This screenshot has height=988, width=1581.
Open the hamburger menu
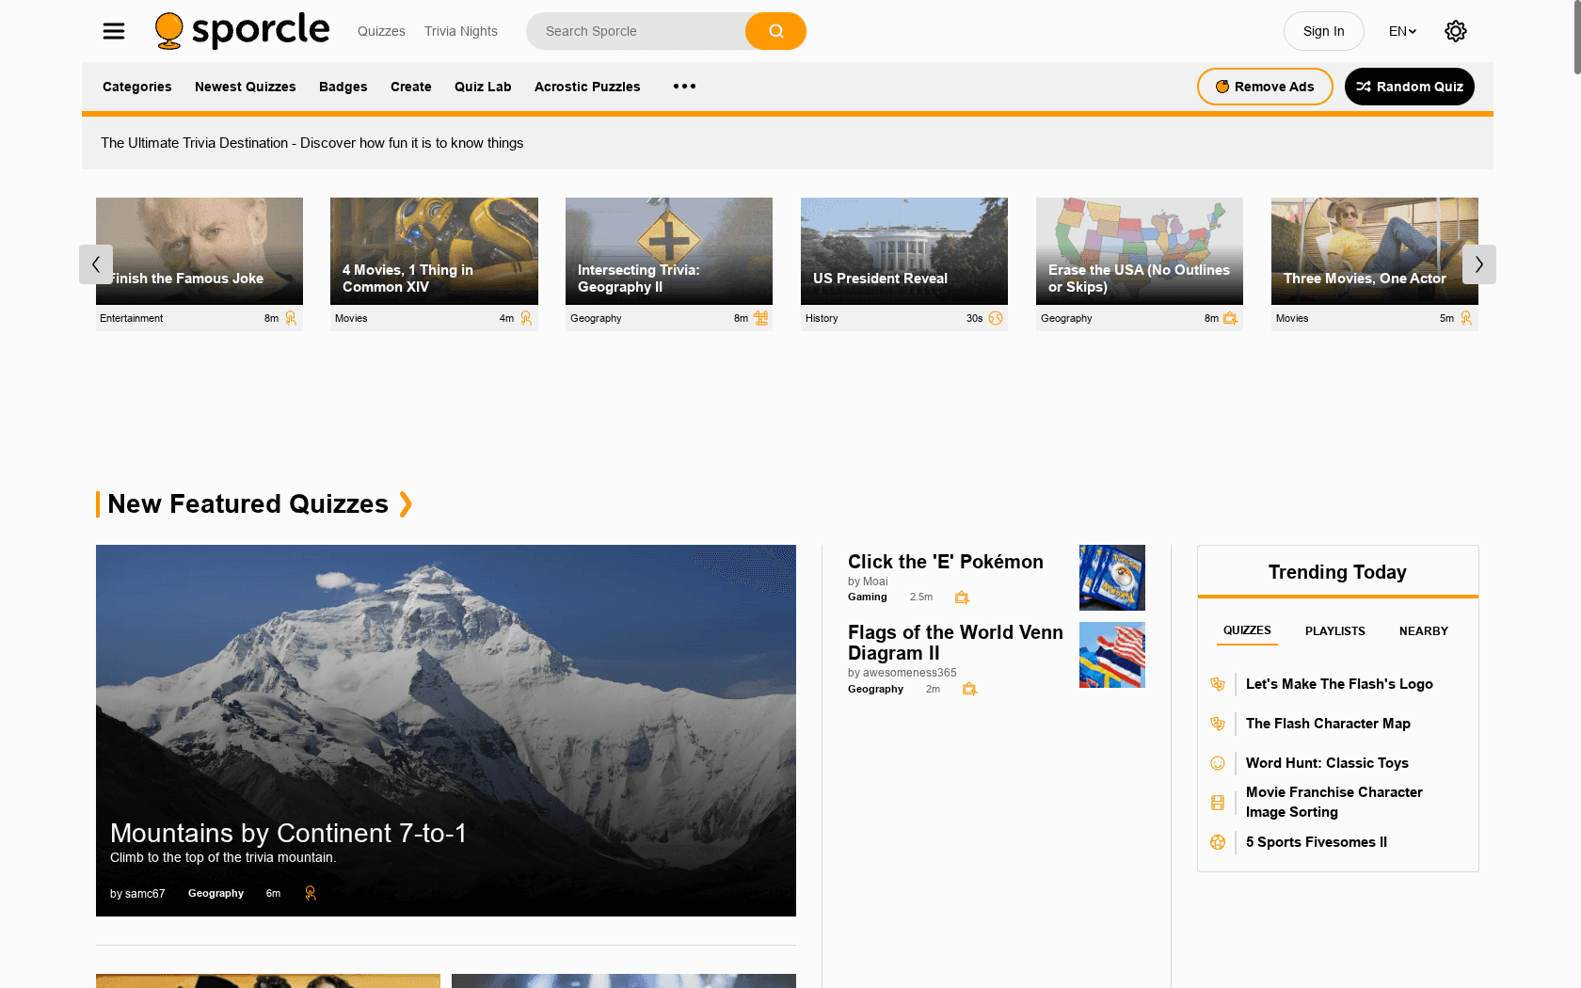[x=113, y=31]
